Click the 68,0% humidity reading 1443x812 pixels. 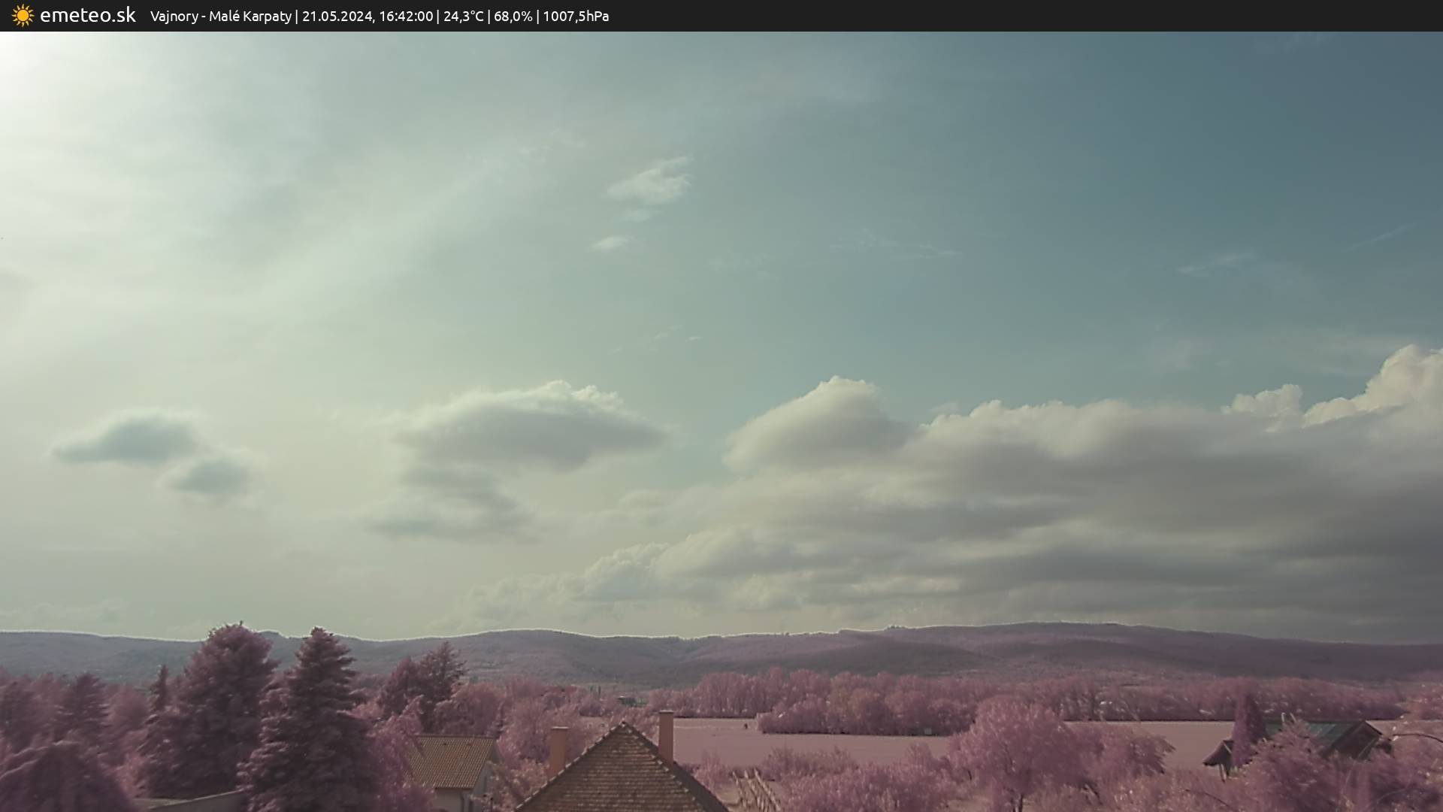tap(513, 16)
